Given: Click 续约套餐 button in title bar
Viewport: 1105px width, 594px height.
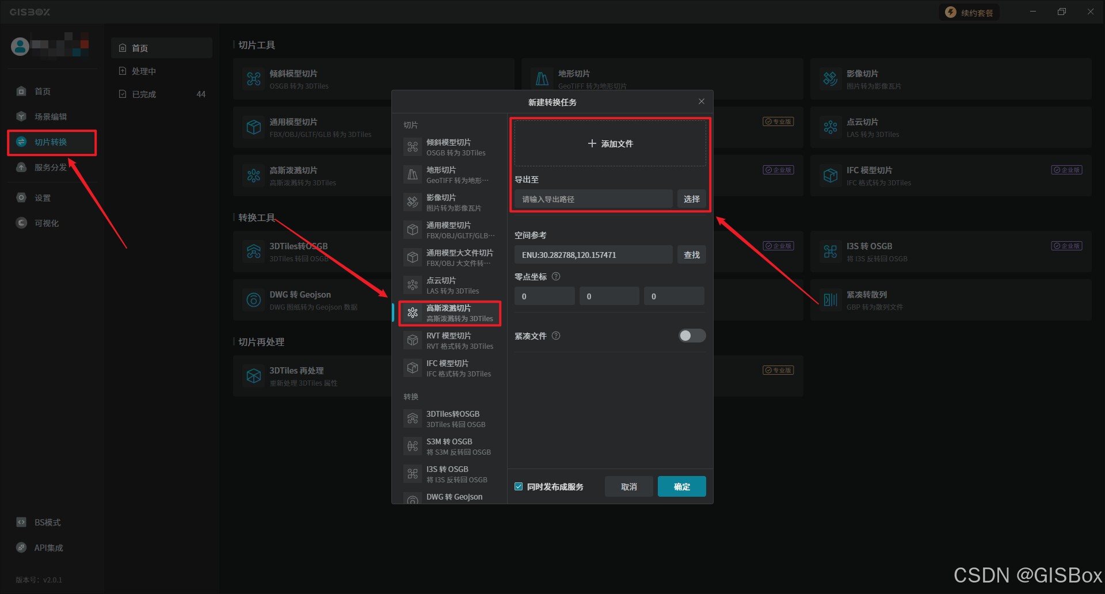Looking at the screenshot, I should (x=969, y=13).
